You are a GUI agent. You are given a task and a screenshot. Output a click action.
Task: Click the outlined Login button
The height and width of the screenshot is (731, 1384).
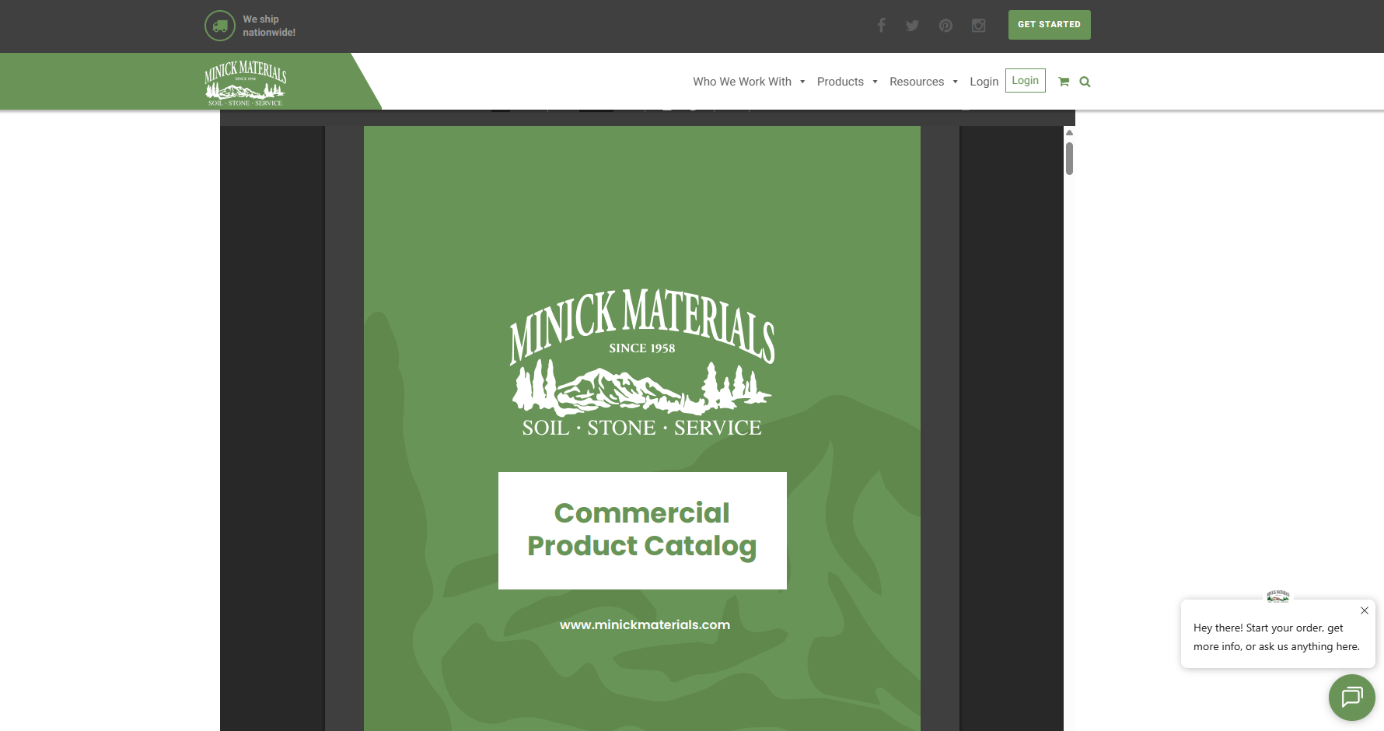pos(1026,81)
